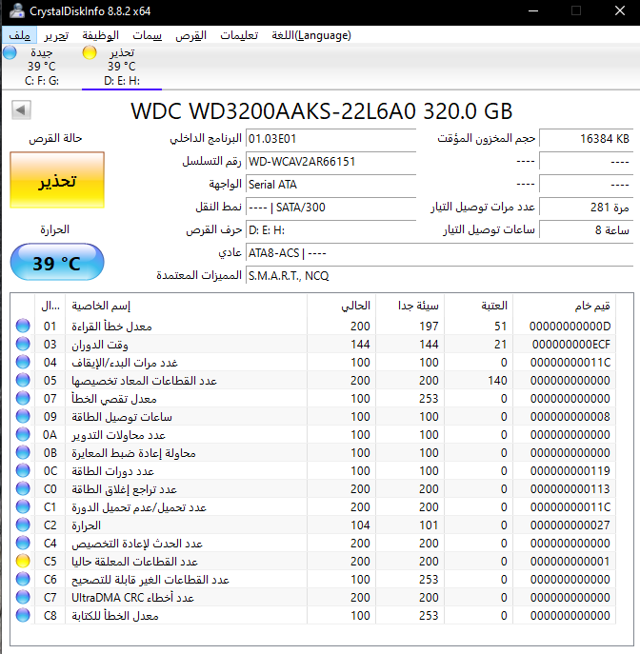Click the drive letter field D: E: H:
Screen dimensions: 640x654
[x=330, y=230]
